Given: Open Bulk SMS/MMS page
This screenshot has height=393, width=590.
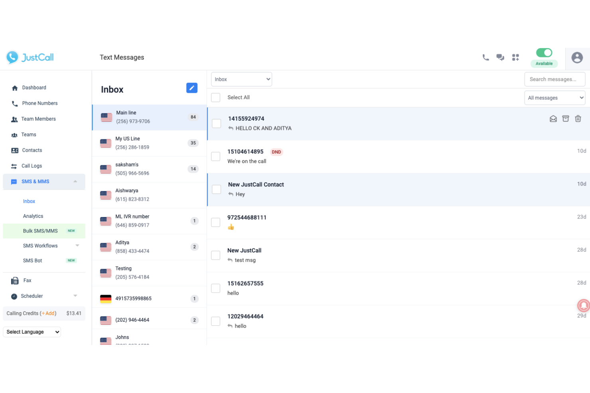Looking at the screenshot, I should 40,231.
